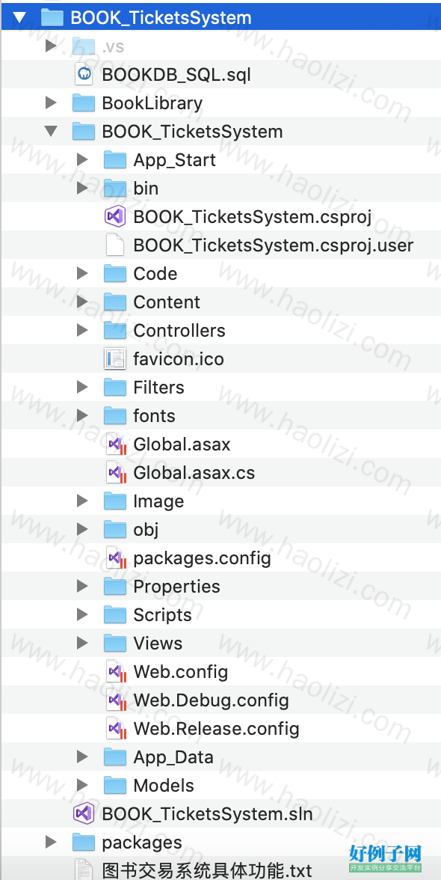The height and width of the screenshot is (880, 441).
Task: Click the BOOKDB_SQL.sql file icon
Action: pos(84,75)
